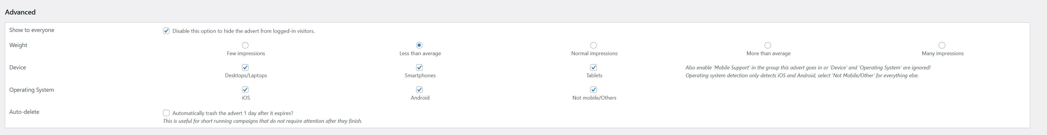1047x135 pixels.
Task: Select the Few impressions radio button
Action: 245,45
